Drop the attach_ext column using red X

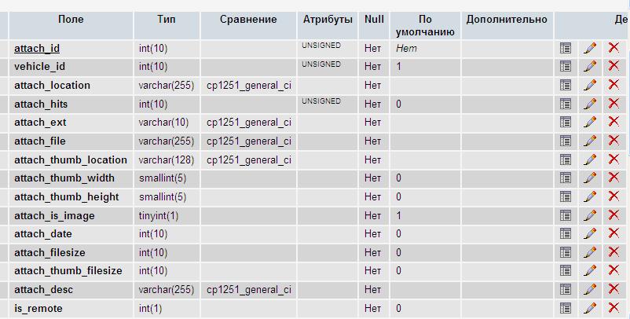(x=614, y=123)
